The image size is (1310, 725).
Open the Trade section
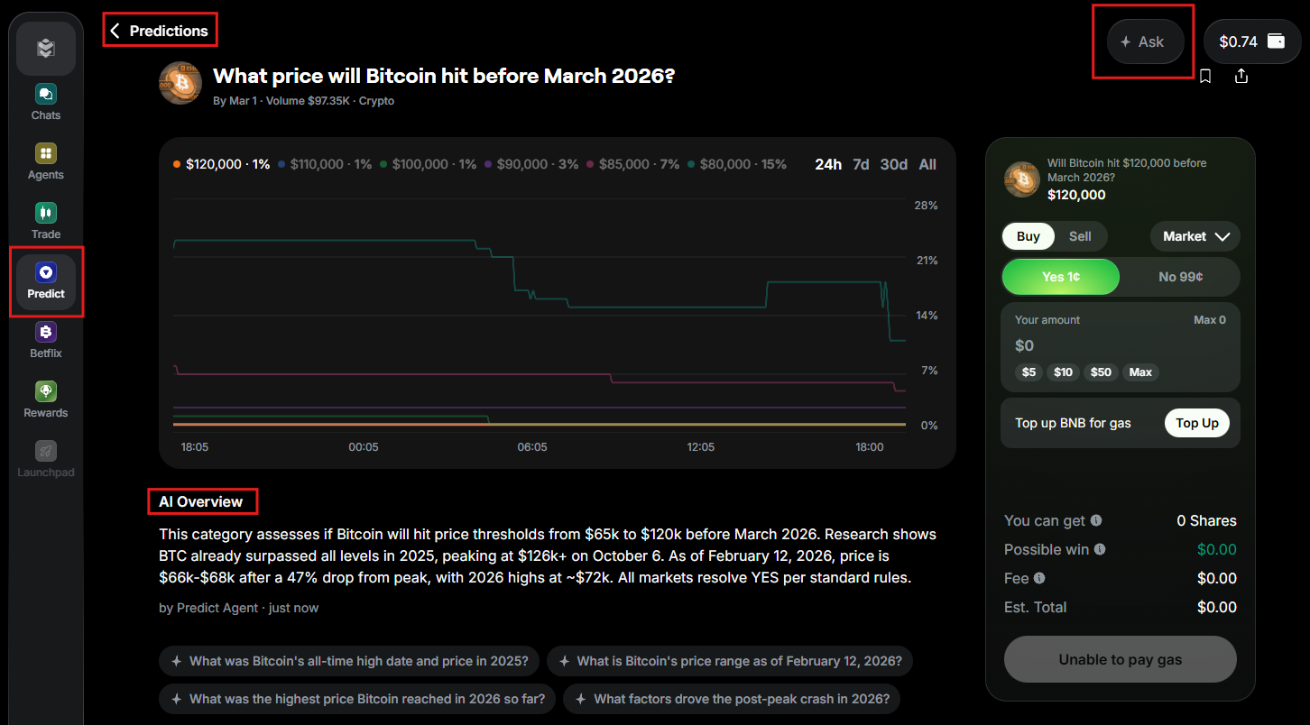click(45, 220)
